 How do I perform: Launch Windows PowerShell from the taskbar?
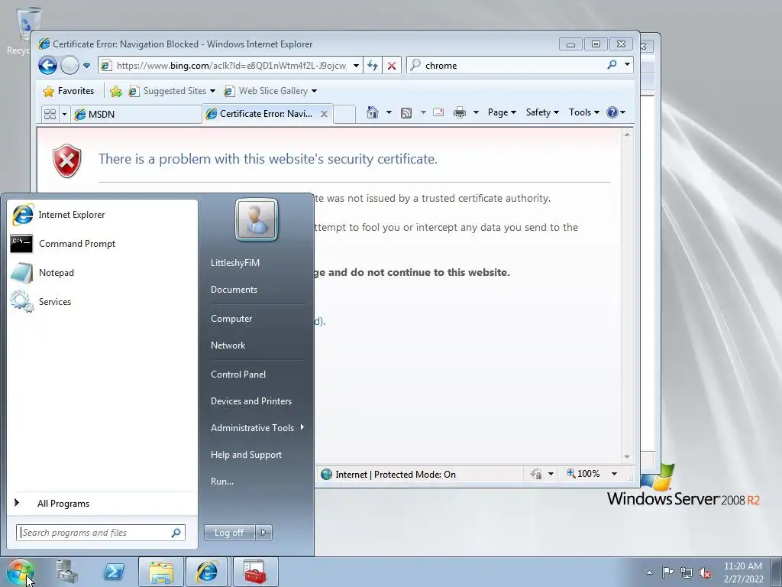coord(114,572)
